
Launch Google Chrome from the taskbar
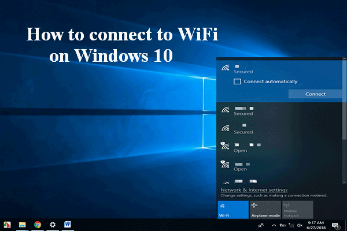tap(38, 225)
